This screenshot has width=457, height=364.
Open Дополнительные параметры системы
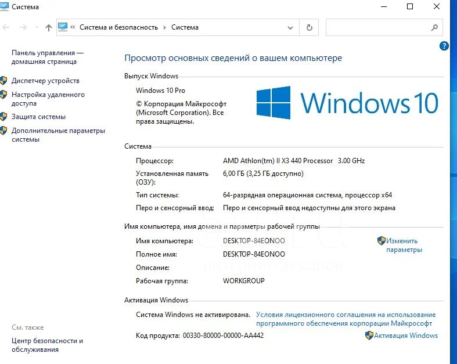coord(58,135)
